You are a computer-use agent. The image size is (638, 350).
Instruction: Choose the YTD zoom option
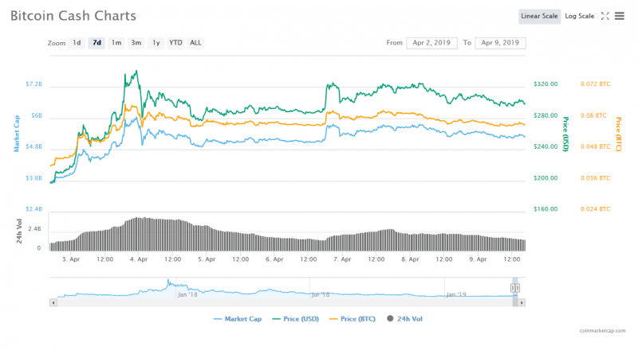175,43
